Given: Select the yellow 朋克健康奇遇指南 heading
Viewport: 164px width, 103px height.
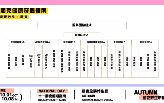Looking at the screenshot, I should (x=24, y=11).
